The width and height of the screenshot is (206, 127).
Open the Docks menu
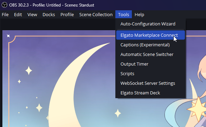coord(49,14)
